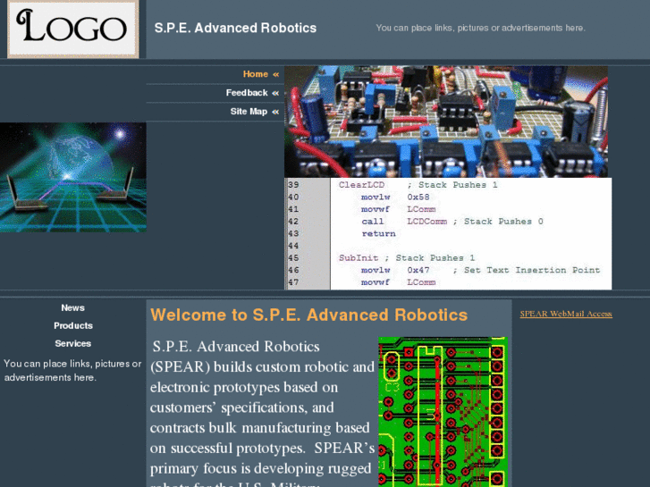This screenshot has width=650, height=487.
Task: Follow the SPEAR WebMail Access link
Action: [566, 314]
